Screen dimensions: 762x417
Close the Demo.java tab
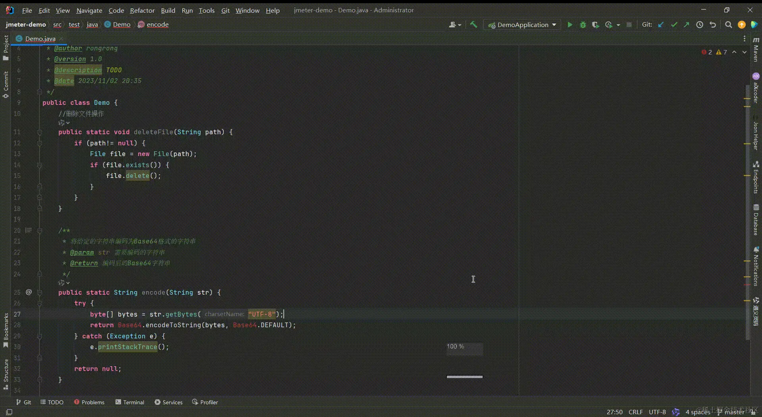62,39
